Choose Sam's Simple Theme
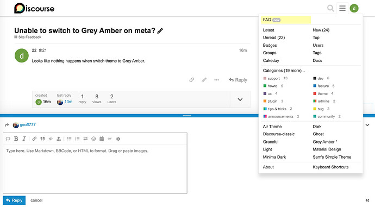This screenshot has width=375, height=207. [332, 157]
